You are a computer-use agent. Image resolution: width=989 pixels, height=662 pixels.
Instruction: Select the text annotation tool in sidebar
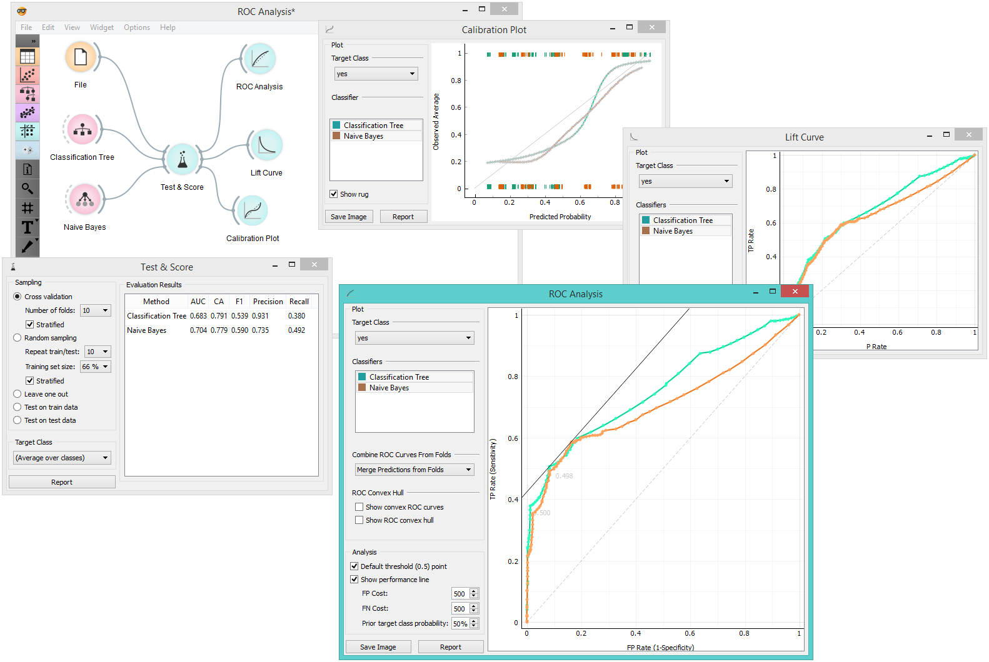pos(28,227)
